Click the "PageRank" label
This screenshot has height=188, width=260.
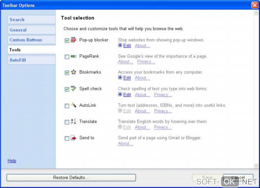pos(89,56)
